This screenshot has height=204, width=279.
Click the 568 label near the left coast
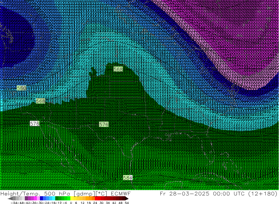click(x=40, y=101)
